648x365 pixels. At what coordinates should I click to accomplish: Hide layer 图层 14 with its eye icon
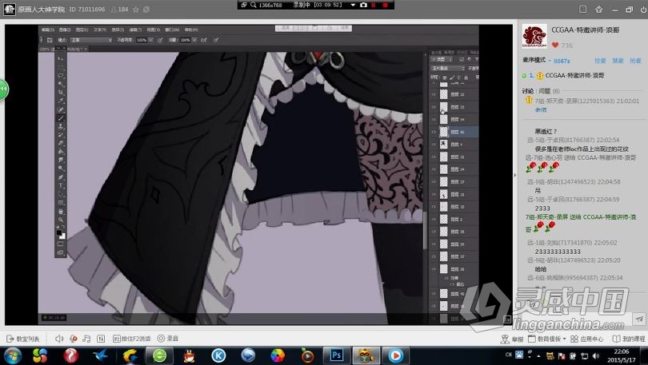pos(434,119)
